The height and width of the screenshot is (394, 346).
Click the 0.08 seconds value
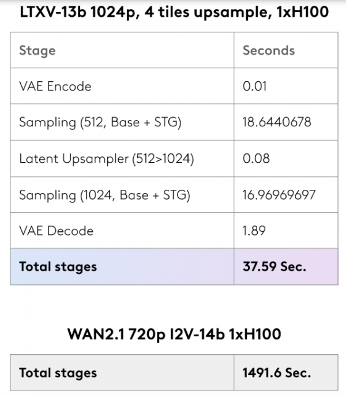coord(256,159)
